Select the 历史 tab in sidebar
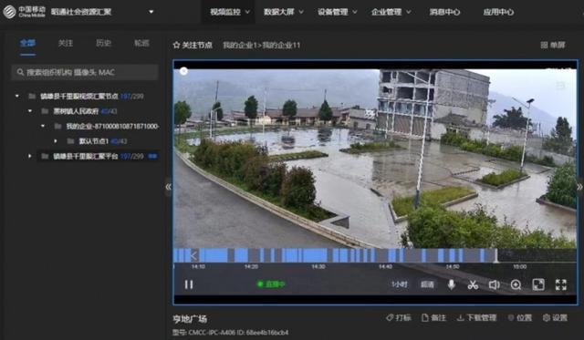 point(103,43)
